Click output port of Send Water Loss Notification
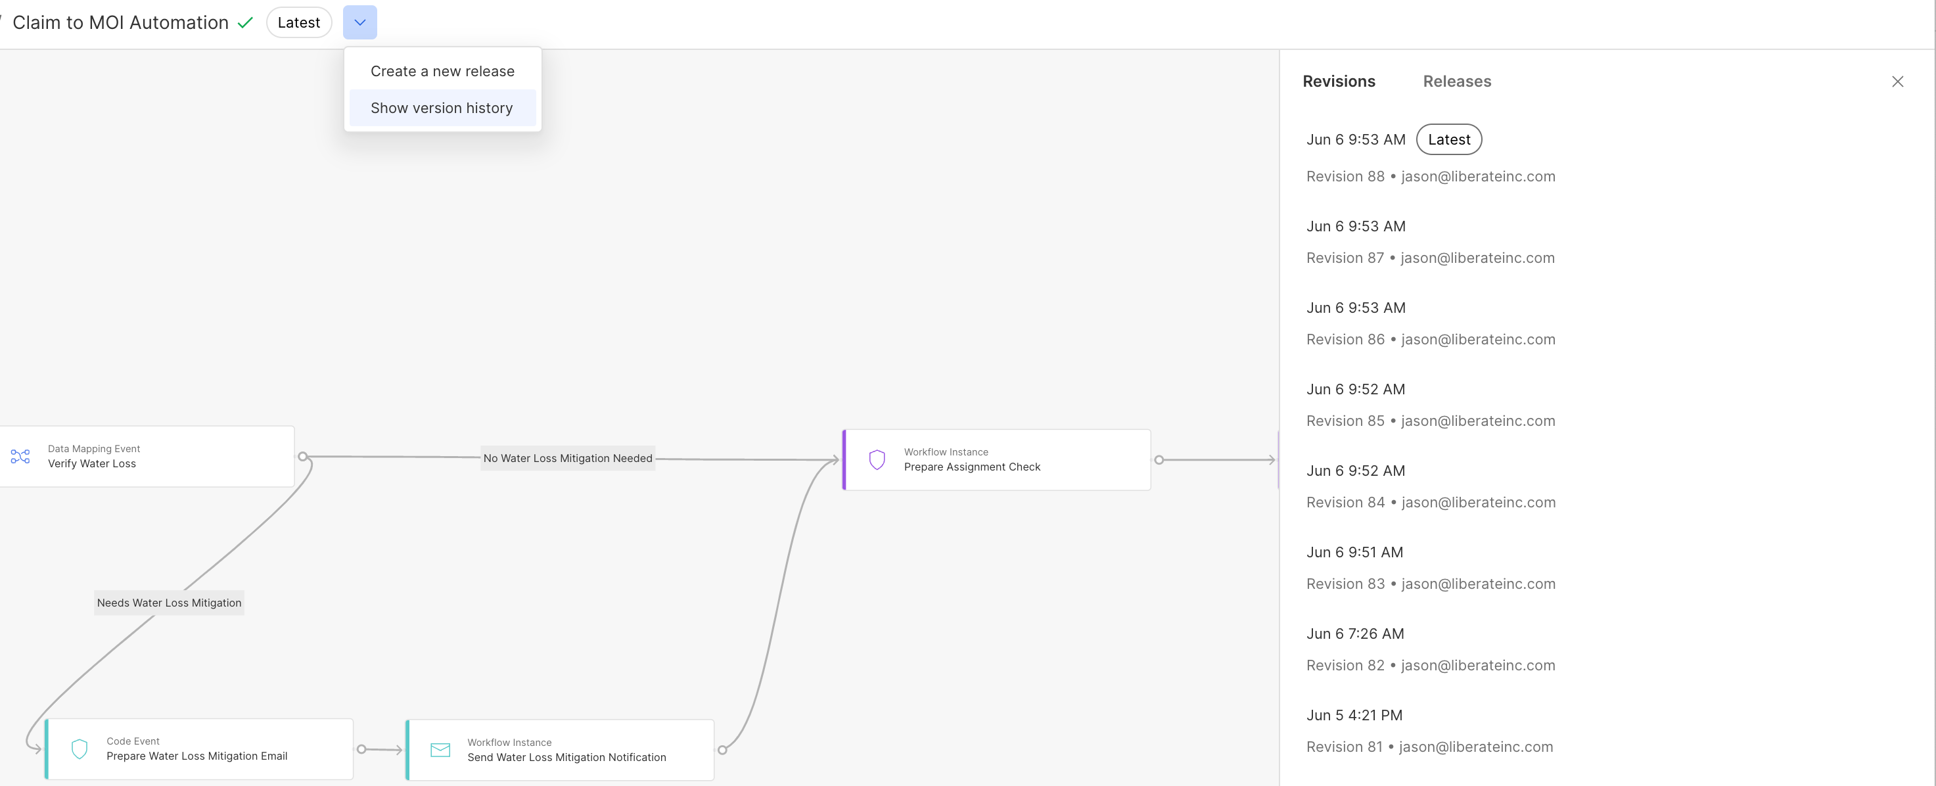This screenshot has width=1936, height=786. (x=722, y=749)
